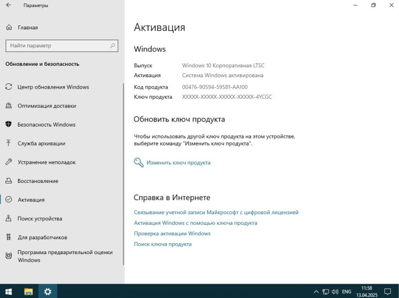Click the Find my device icon
399x298 pixels.
[x=8, y=218]
